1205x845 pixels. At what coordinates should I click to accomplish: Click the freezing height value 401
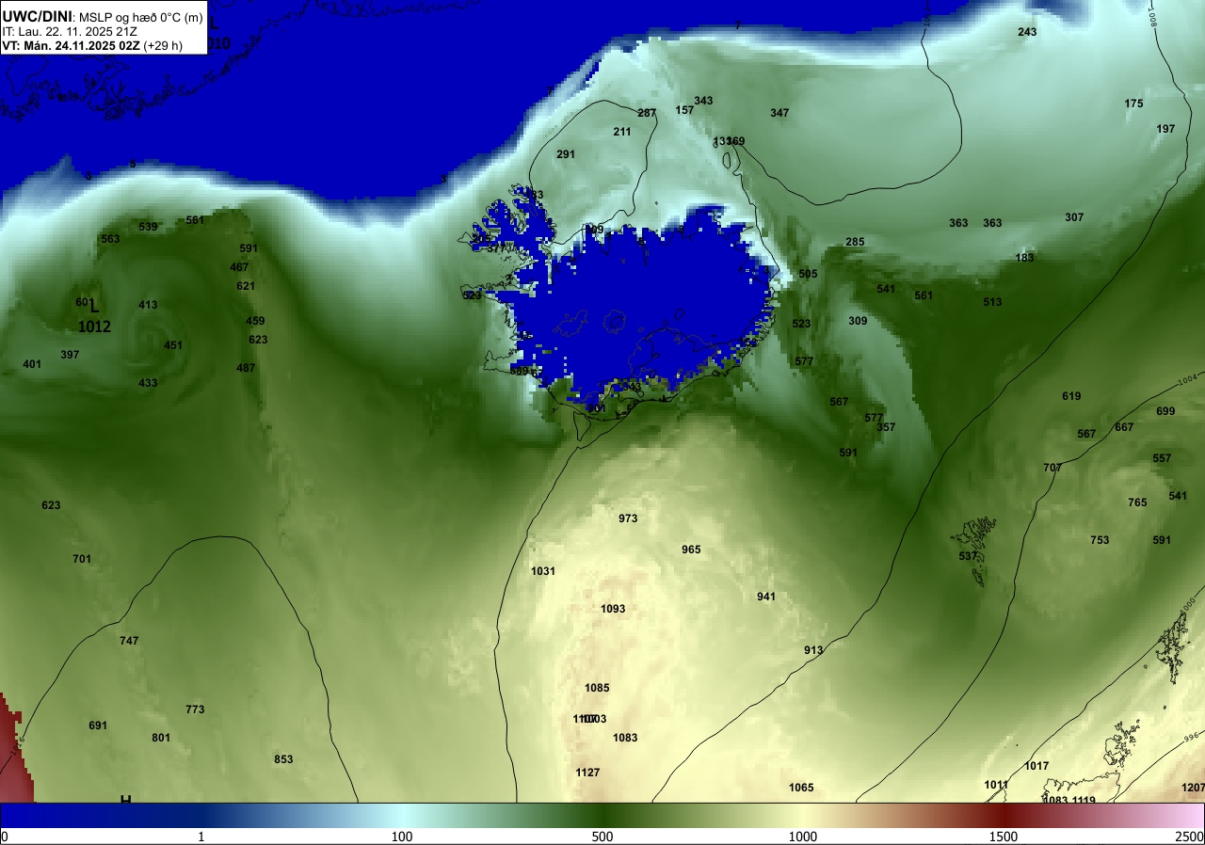(32, 364)
